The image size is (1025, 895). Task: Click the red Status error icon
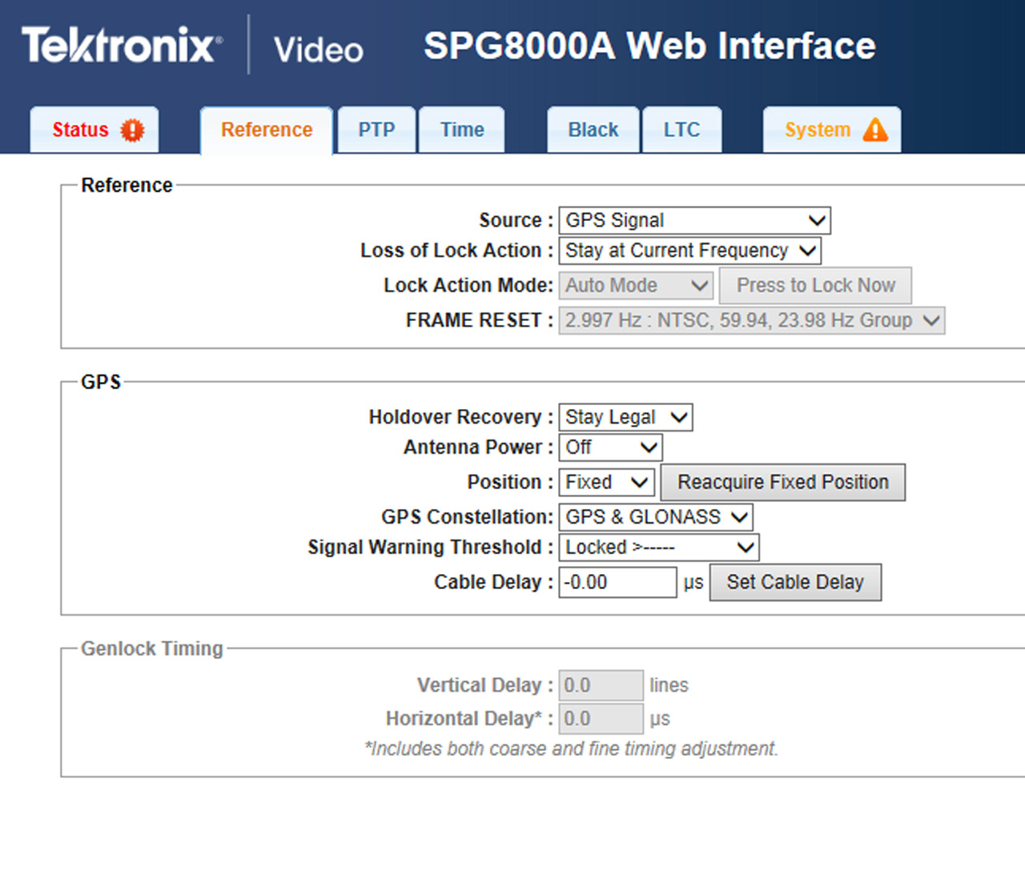pos(132,130)
